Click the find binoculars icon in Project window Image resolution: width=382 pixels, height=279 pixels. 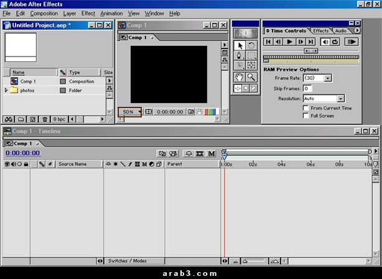point(9,119)
